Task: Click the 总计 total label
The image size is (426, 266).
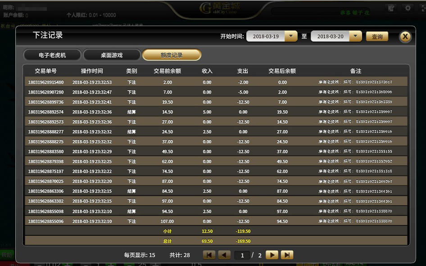Action: tap(168, 241)
